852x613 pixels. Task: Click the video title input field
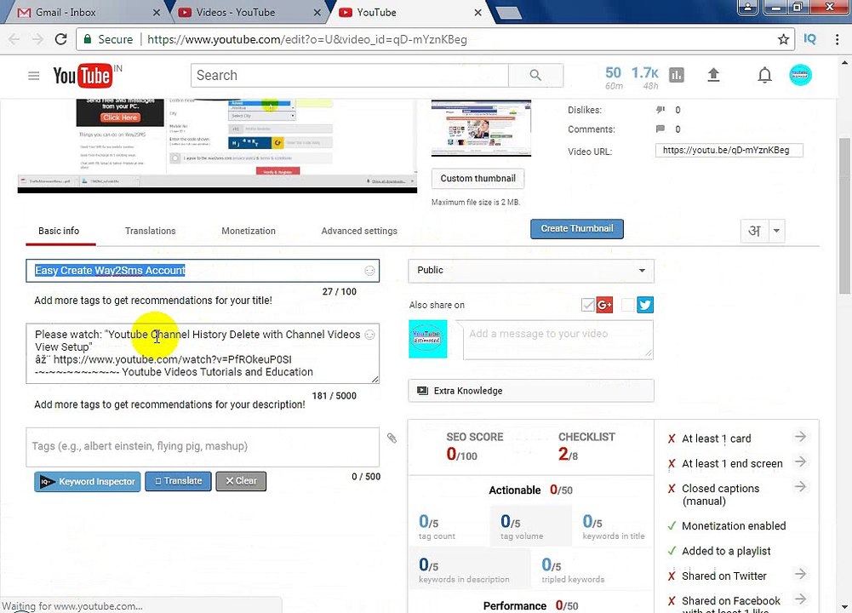pyautogui.click(x=203, y=271)
